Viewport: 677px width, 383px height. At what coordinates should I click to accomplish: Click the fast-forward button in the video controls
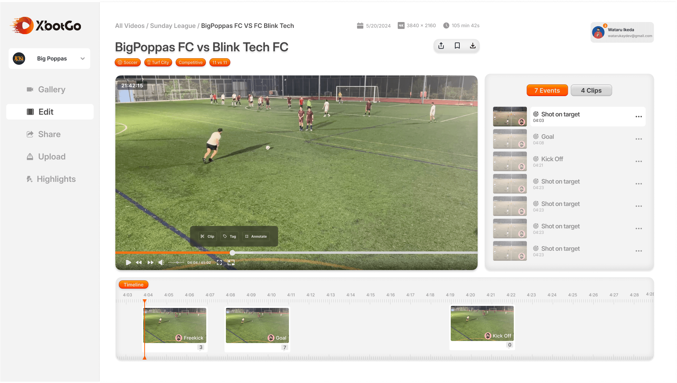(150, 262)
